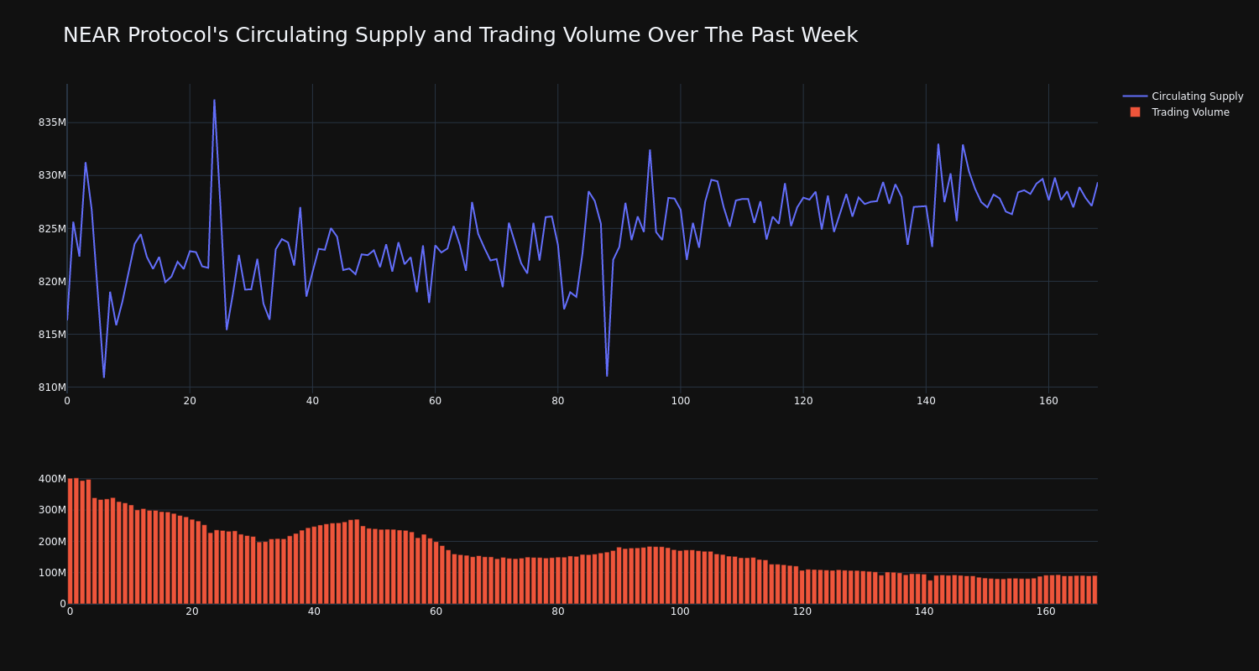Click x-axis label 20 on supply chart
This screenshot has height=671, width=1259.
click(190, 401)
